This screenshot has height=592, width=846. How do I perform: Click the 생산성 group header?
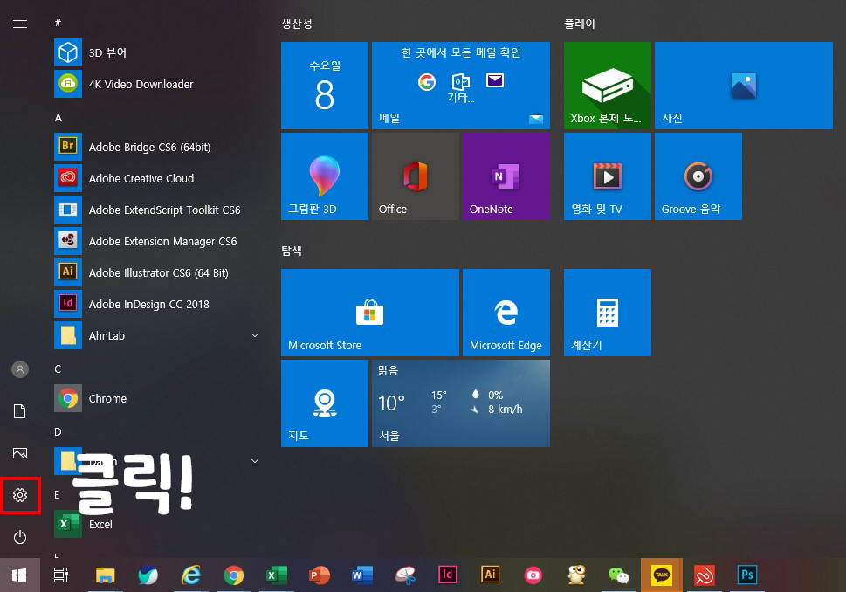pos(297,24)
